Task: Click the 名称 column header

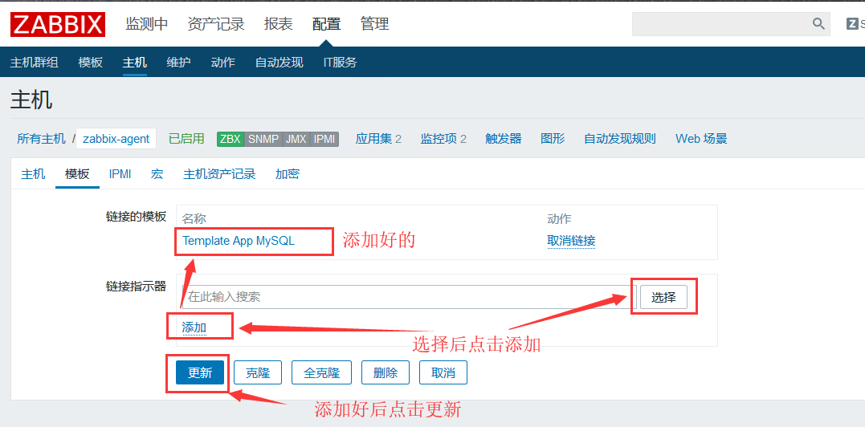Action: 194,219
